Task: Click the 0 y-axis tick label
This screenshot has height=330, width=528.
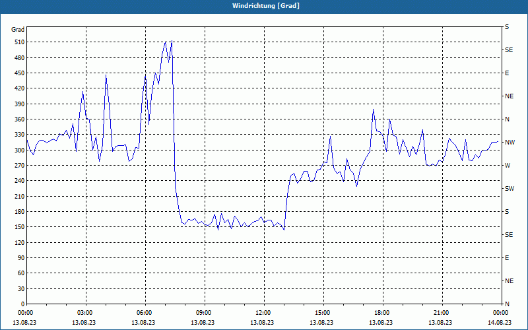Action: (22, 304)
